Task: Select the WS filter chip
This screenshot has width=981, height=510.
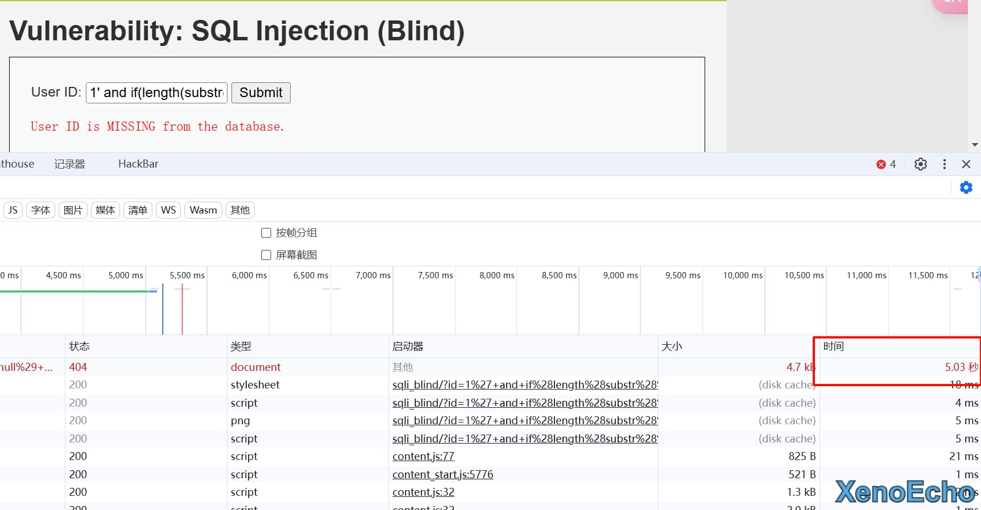Action: (x=168, y=210)
